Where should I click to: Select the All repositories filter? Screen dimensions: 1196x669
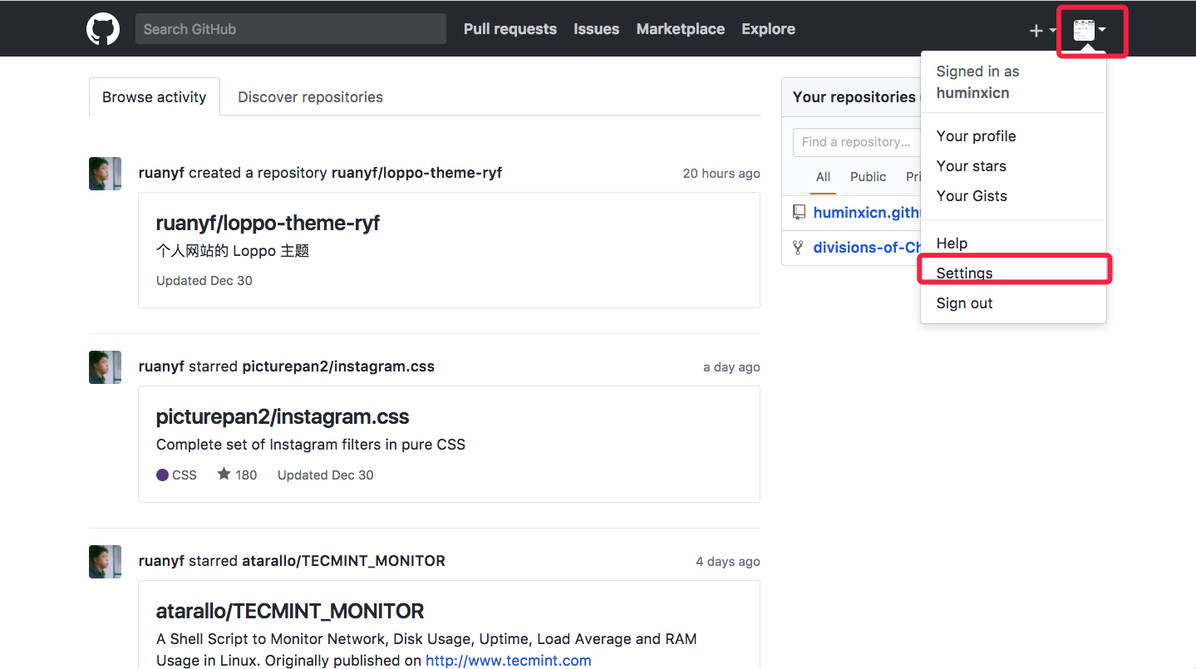tap(823, 176)
